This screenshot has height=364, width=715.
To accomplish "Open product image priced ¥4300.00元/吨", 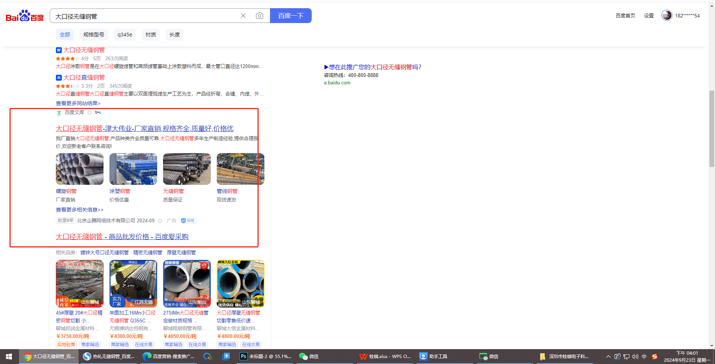I will [x=133, y=284].
